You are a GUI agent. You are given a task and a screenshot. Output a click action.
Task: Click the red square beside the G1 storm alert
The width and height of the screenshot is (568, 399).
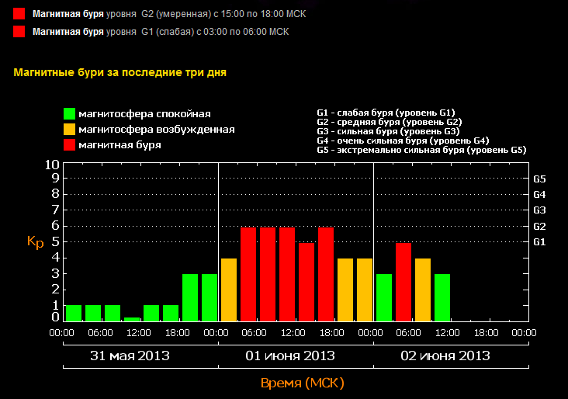[19, 32]
